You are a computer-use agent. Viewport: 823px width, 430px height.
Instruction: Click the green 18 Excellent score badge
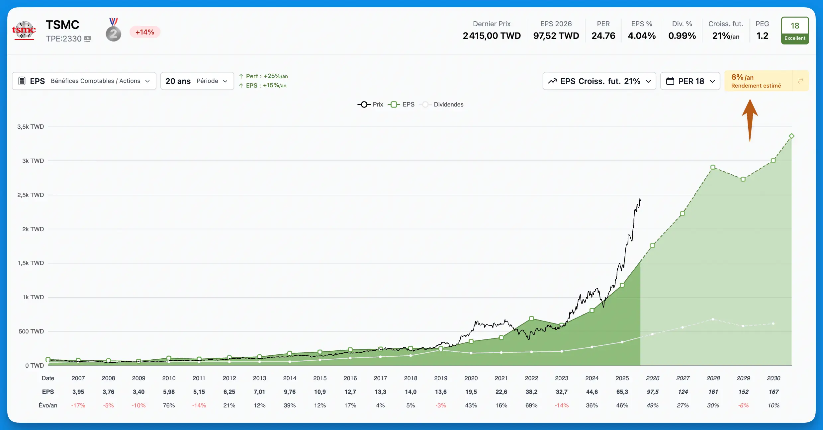pos(795,31)
